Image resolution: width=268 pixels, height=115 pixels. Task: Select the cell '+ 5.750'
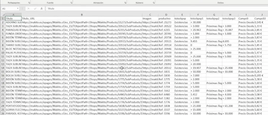[230, 45]
